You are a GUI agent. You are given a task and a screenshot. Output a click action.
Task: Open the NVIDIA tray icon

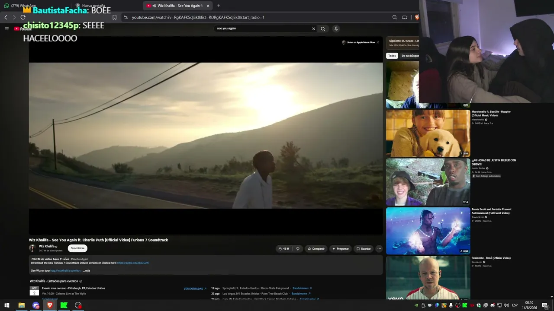pos(416,305)
